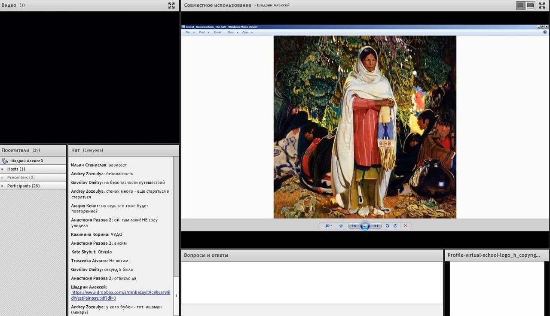The height and width of the screenshot is (316, 550).
Task: Click the phone icon next to Шадрин Алексей
Action: [x=5, y=161]
